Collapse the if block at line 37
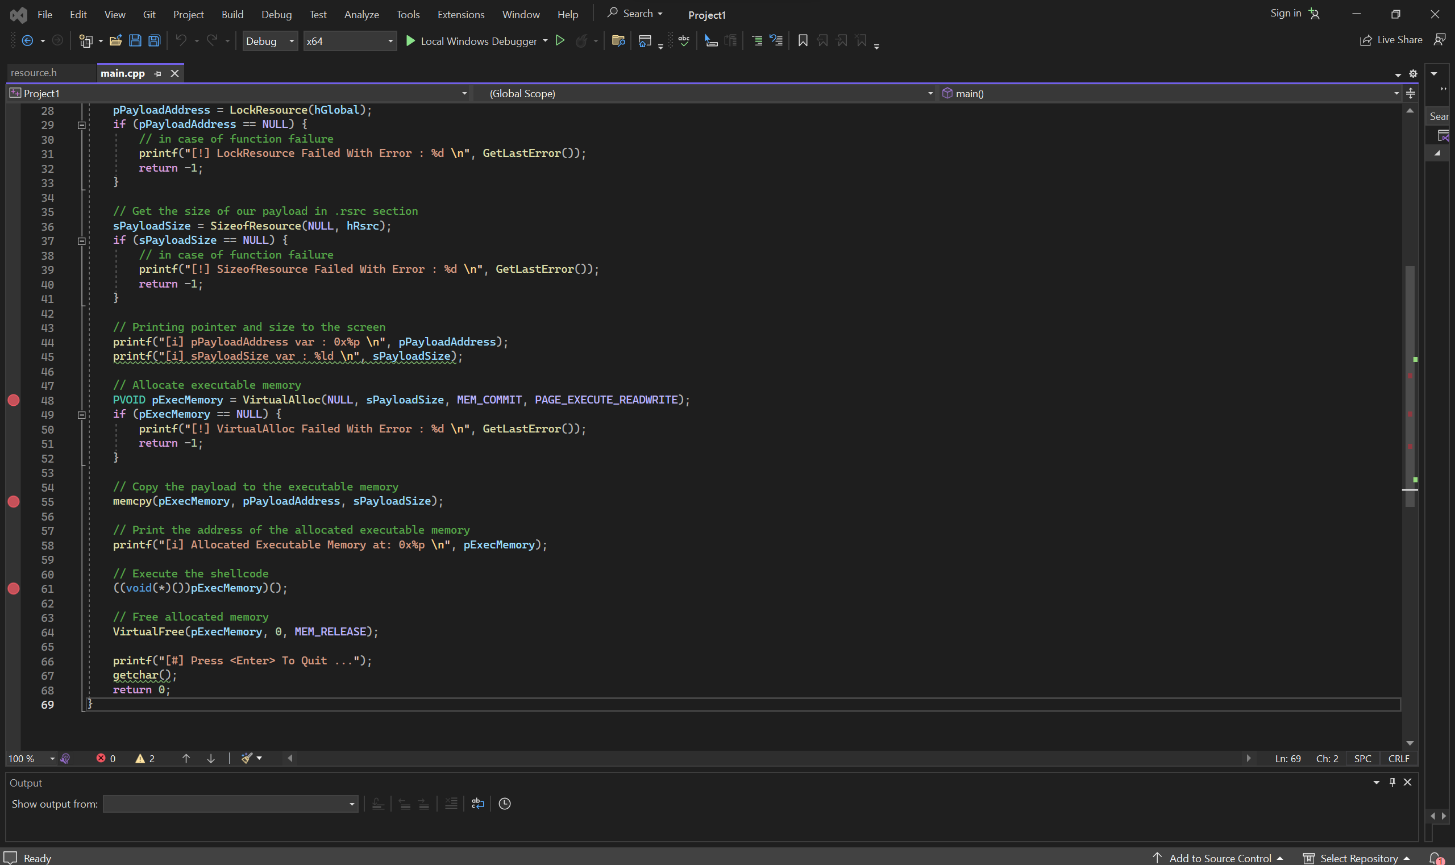 pyautogui.click(x=82, y=241)
